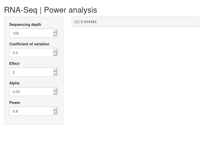Click the Sequencing depth label
This screenshot has height=152, width=203.
point(25,25)
